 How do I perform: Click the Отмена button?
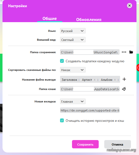point(117,144)
